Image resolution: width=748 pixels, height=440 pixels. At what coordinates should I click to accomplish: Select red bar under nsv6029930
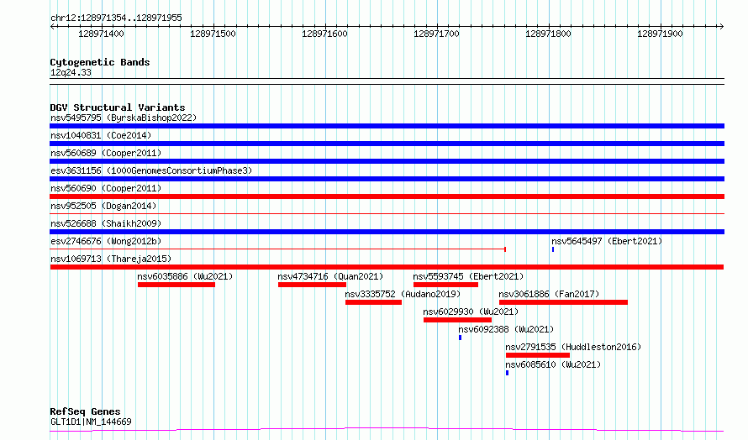click(457, 320)
